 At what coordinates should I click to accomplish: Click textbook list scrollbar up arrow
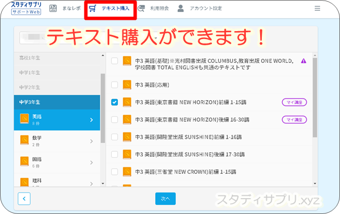click(315, 55)
